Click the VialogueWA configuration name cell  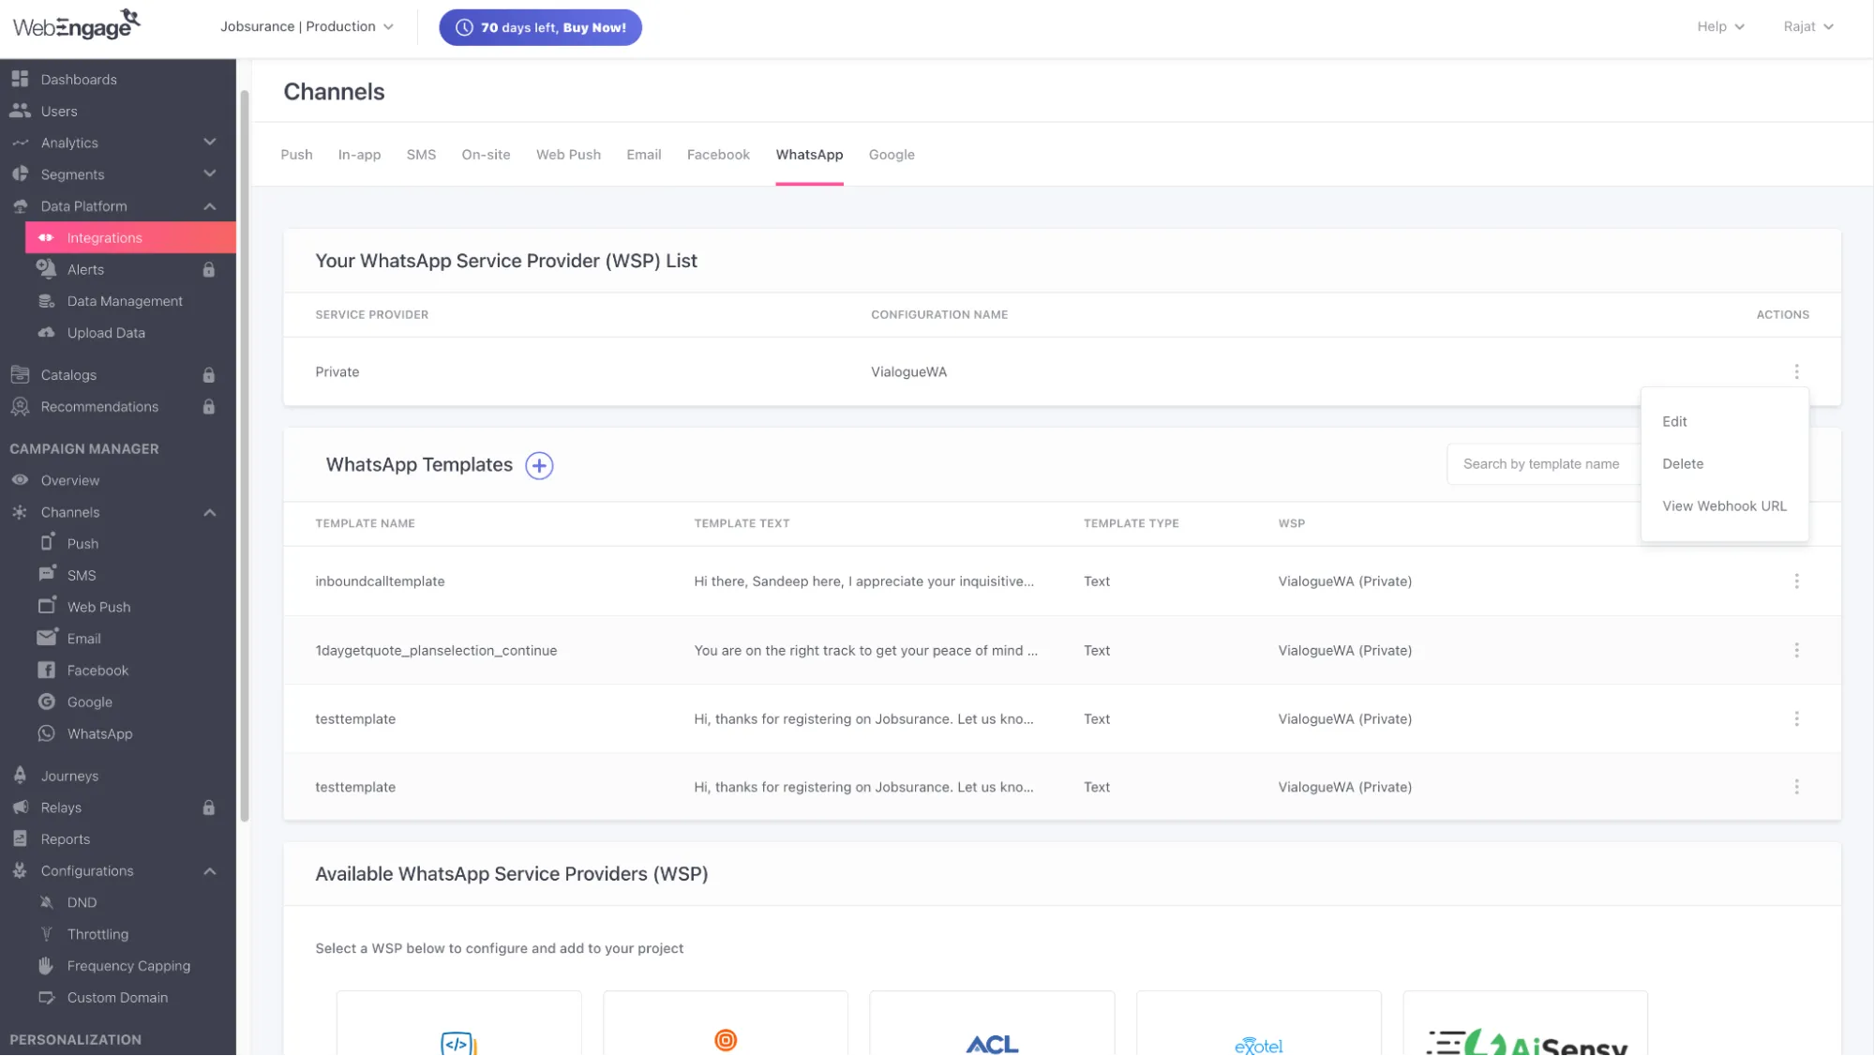coord(908,372)
